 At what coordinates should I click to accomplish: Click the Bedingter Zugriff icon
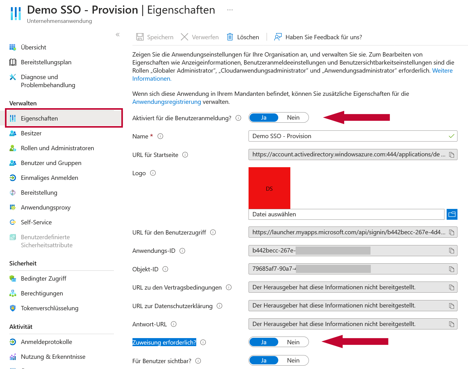tap(13, 278)
